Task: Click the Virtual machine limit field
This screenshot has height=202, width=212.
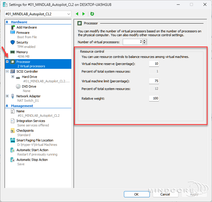Action: pyautogui.click(x=154, y=81)
